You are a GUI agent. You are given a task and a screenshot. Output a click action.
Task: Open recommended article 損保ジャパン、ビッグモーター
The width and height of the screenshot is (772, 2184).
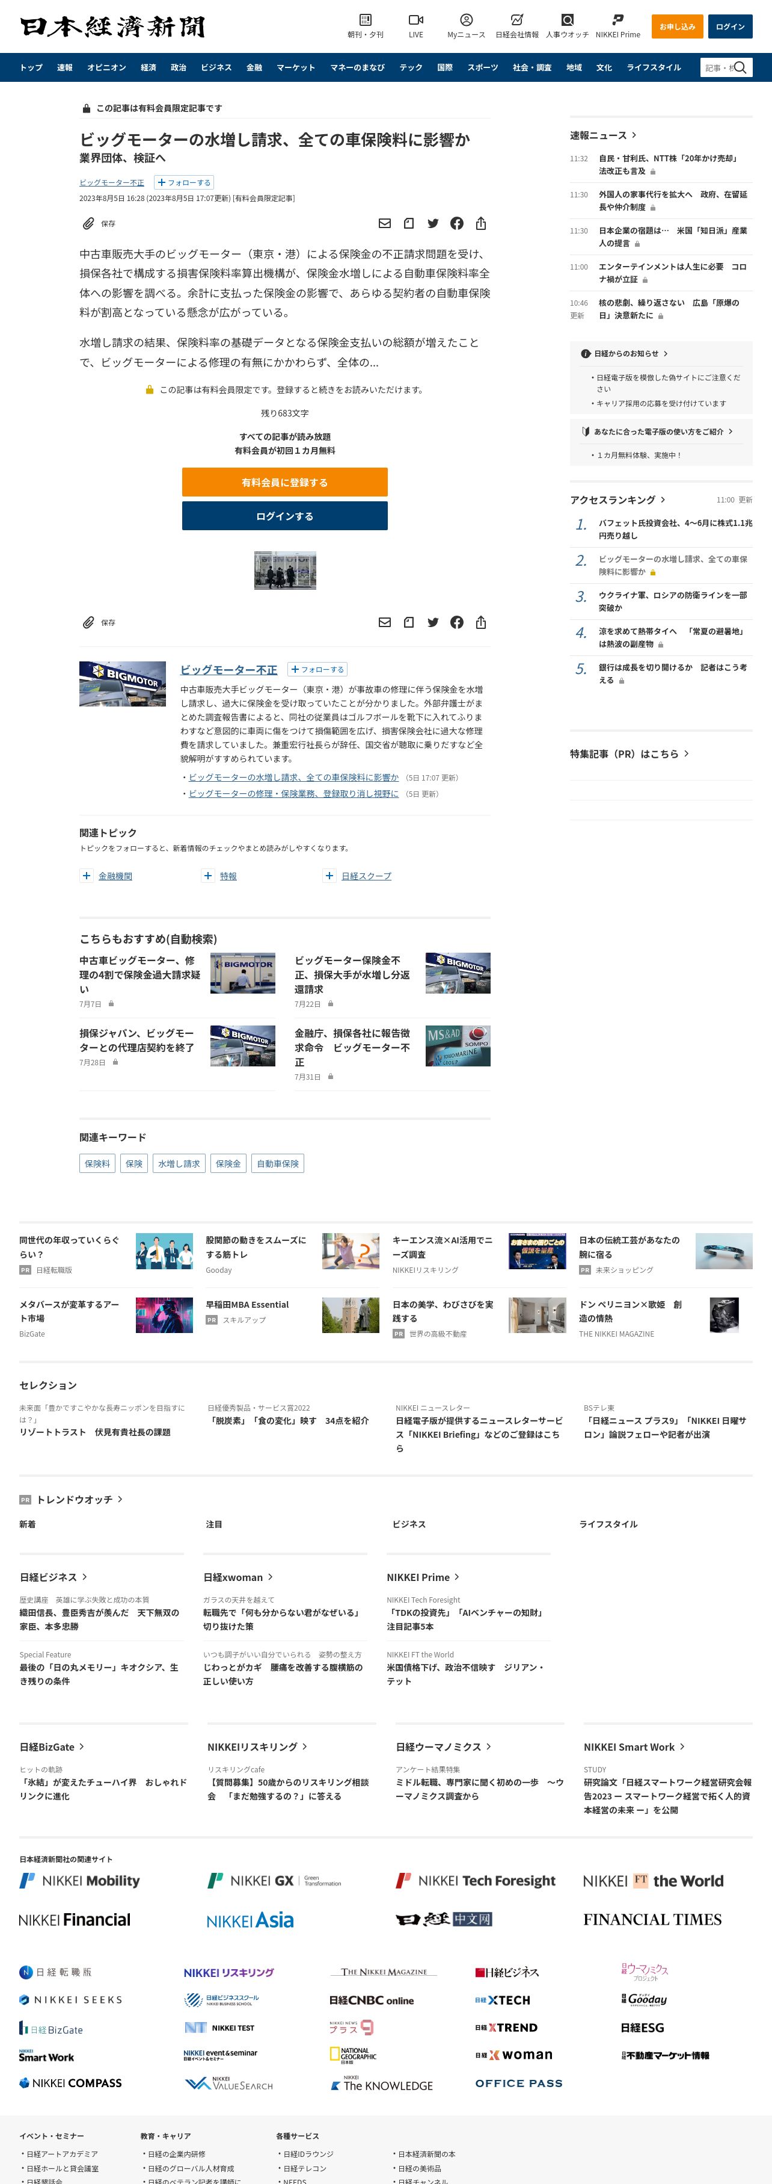[136, 1041]
